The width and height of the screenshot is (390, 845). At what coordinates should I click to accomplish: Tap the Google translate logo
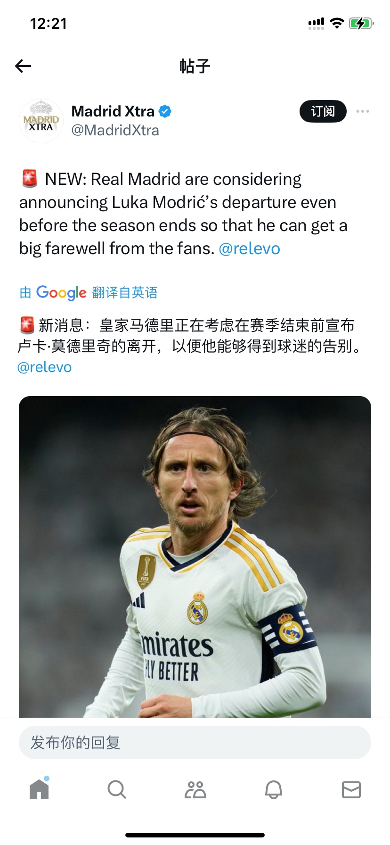[61, 293]
